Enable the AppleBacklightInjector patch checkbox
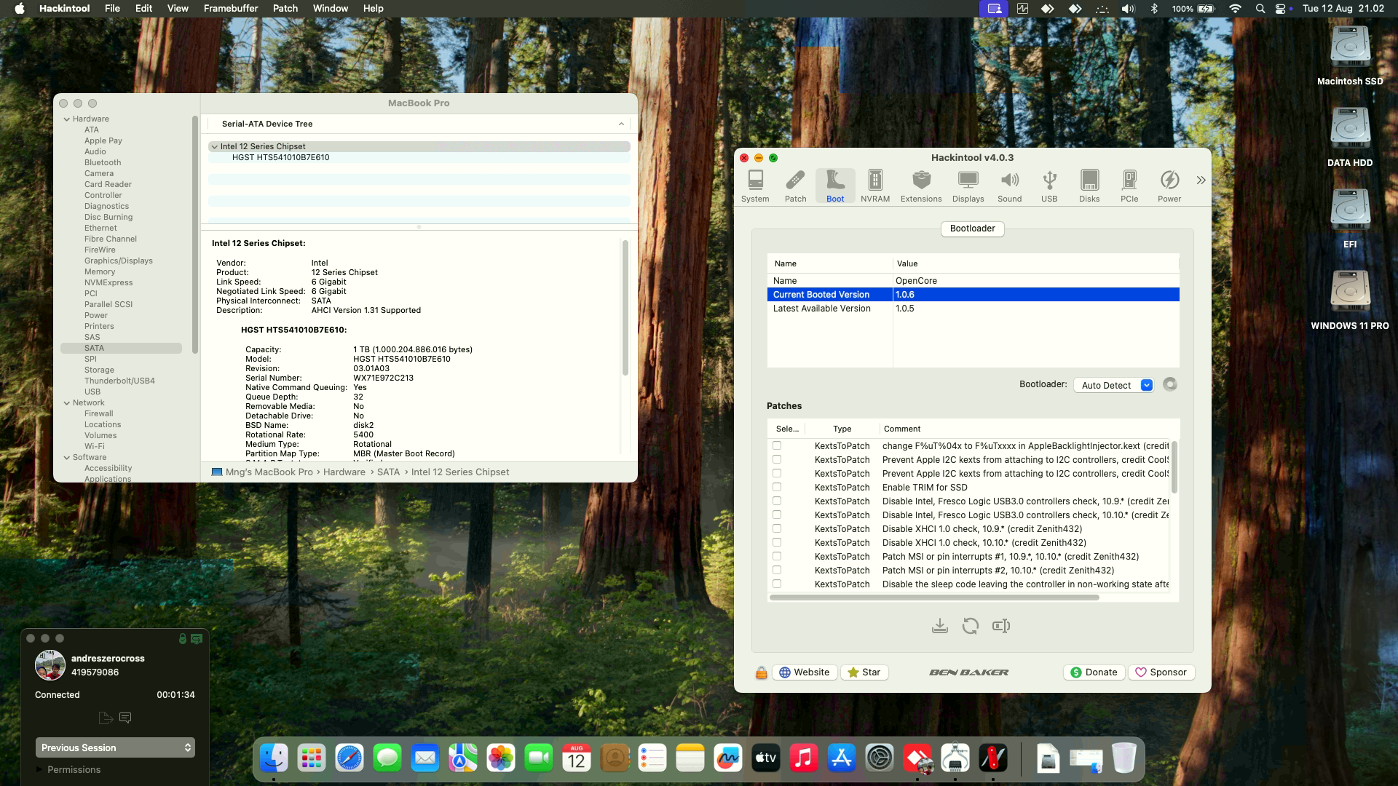1398x786 pixels. point(777,445)
